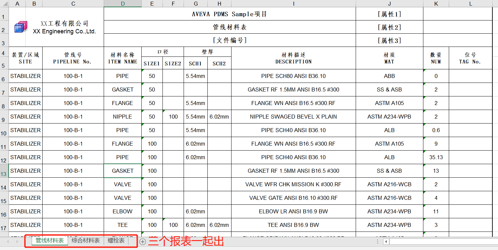Select the TAG No. header cell
498x250 pixels.
470,58
